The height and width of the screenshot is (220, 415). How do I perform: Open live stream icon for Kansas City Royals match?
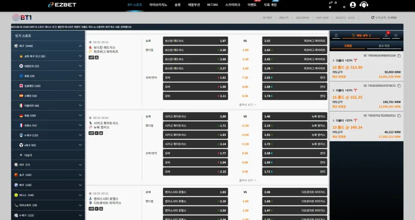click(97, 209)
